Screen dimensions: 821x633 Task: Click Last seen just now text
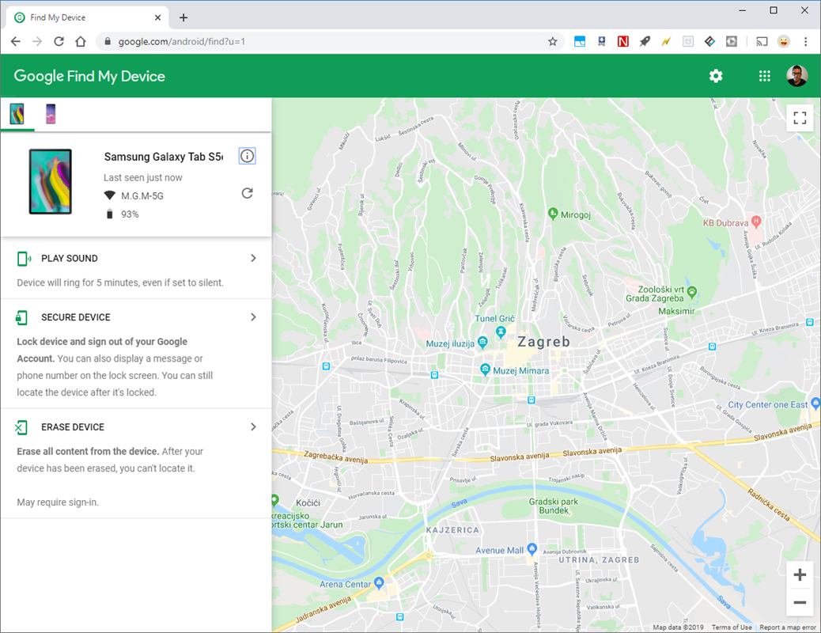click(143, 178)
